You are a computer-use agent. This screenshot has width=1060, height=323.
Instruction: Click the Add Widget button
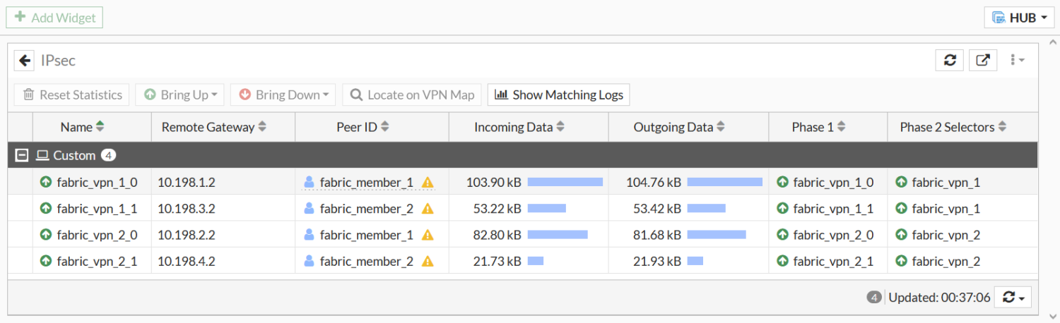[54, 18]
